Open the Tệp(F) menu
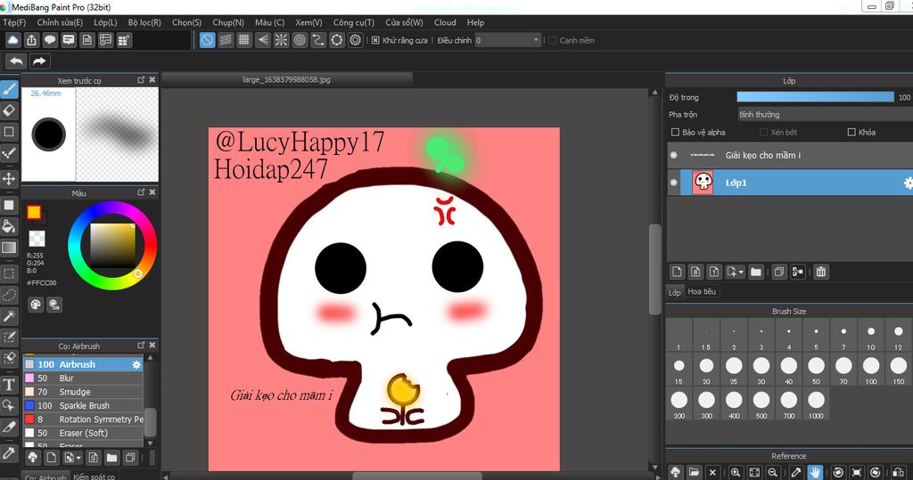 14,22
